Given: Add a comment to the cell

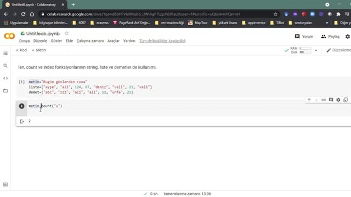Looking at the screenshot, I should tap(331, 100).
